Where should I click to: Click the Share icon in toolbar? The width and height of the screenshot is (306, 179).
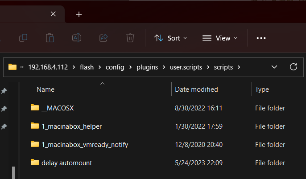(x=103, y=38)
